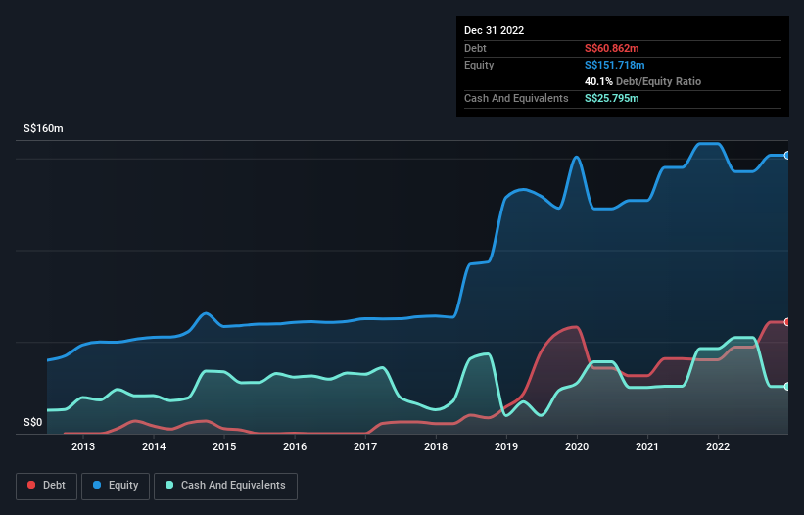Click the Equity label in tooltip
This screenshot has width=804, height=515.
[x=479, y=65]
